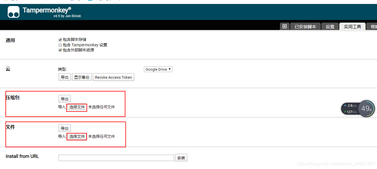
Task: Open the Google Drive type dropdown
Action: tap(158, 69)
